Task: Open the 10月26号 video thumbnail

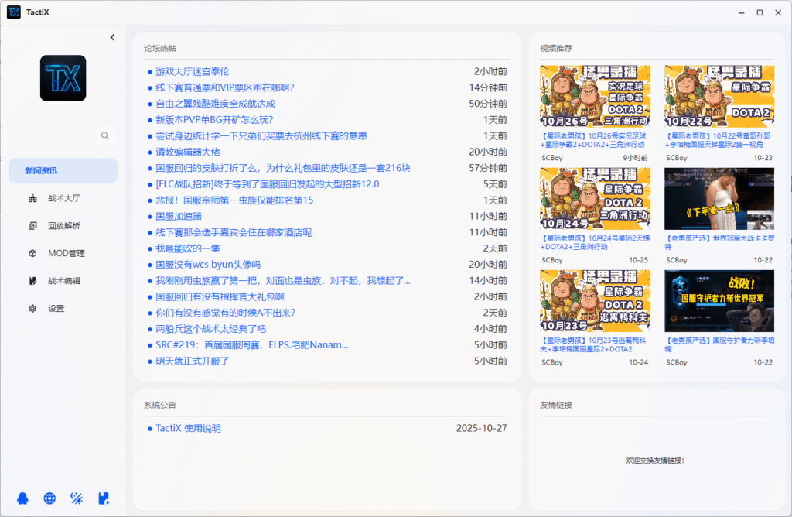Action: pyautogui.click(x=595, y=96)
